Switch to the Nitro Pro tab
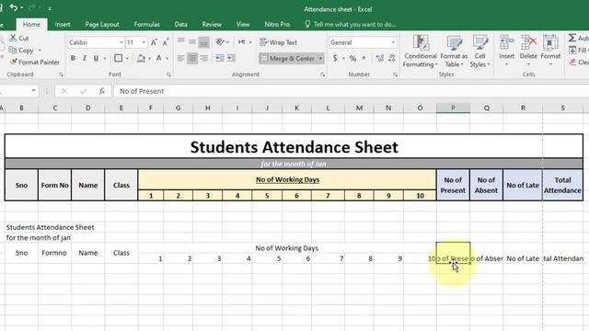This screenshot has height=331, width=589. click(x=277, y=25)
